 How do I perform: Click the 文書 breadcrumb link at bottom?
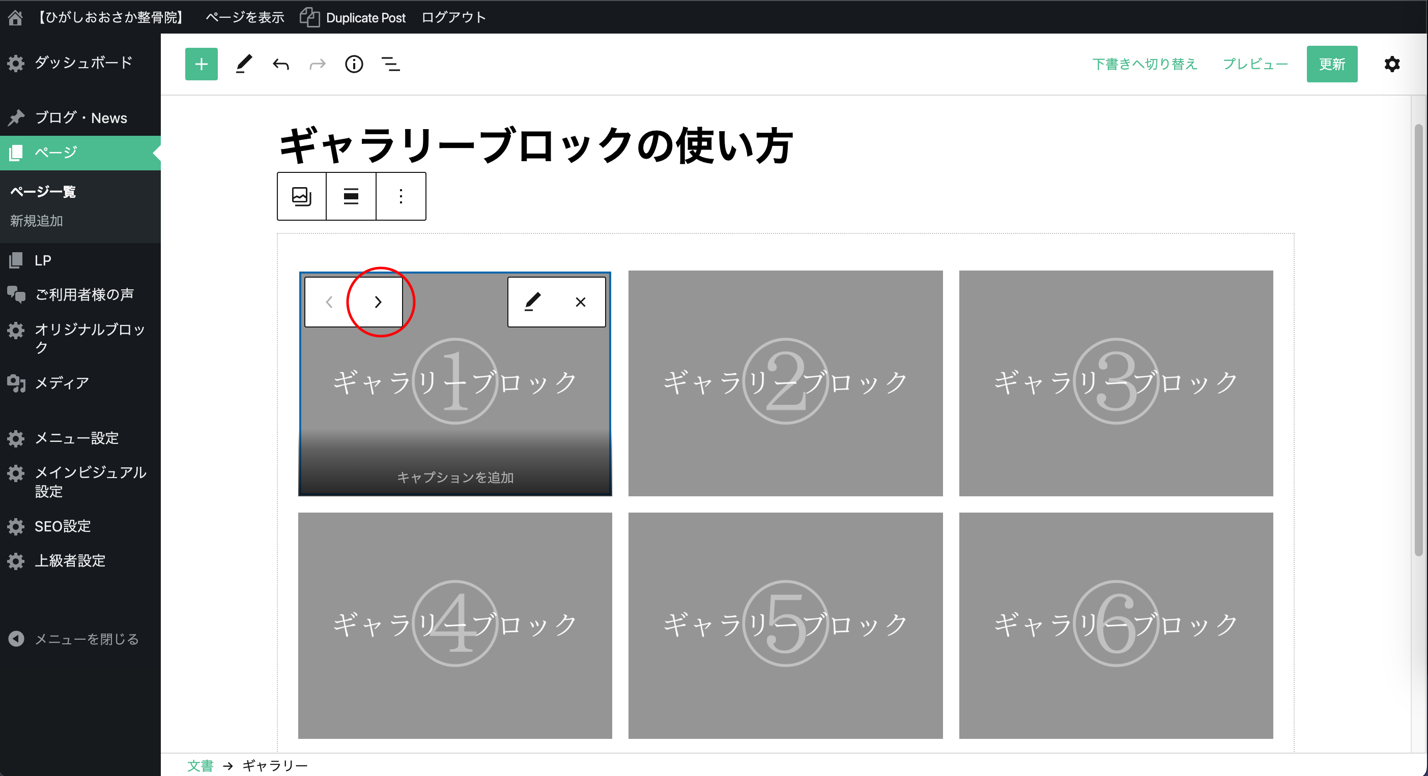[200, 765]
